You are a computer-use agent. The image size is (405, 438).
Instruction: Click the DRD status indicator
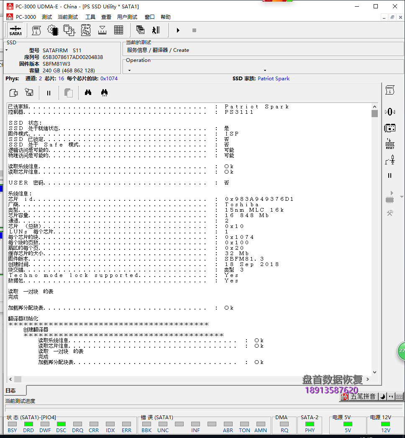[28, 424]
